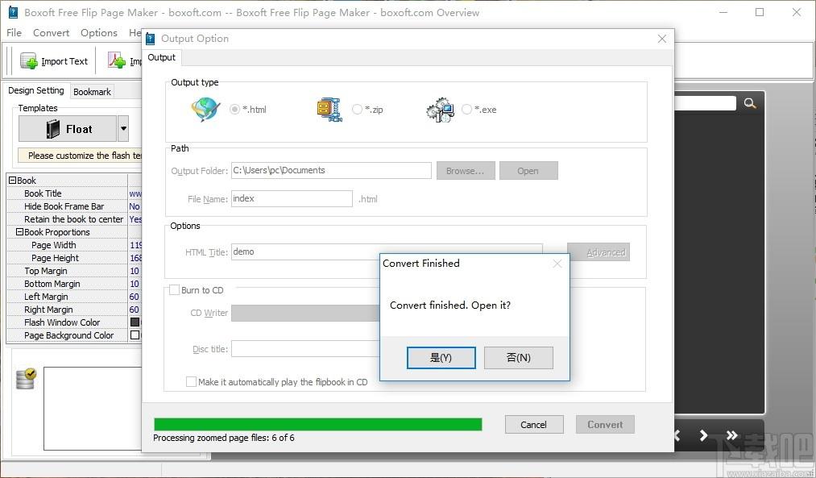Screen dimensions: 816x478
Task: Click the Flash Window Color swatch
Action: click(x=135, y=322)
